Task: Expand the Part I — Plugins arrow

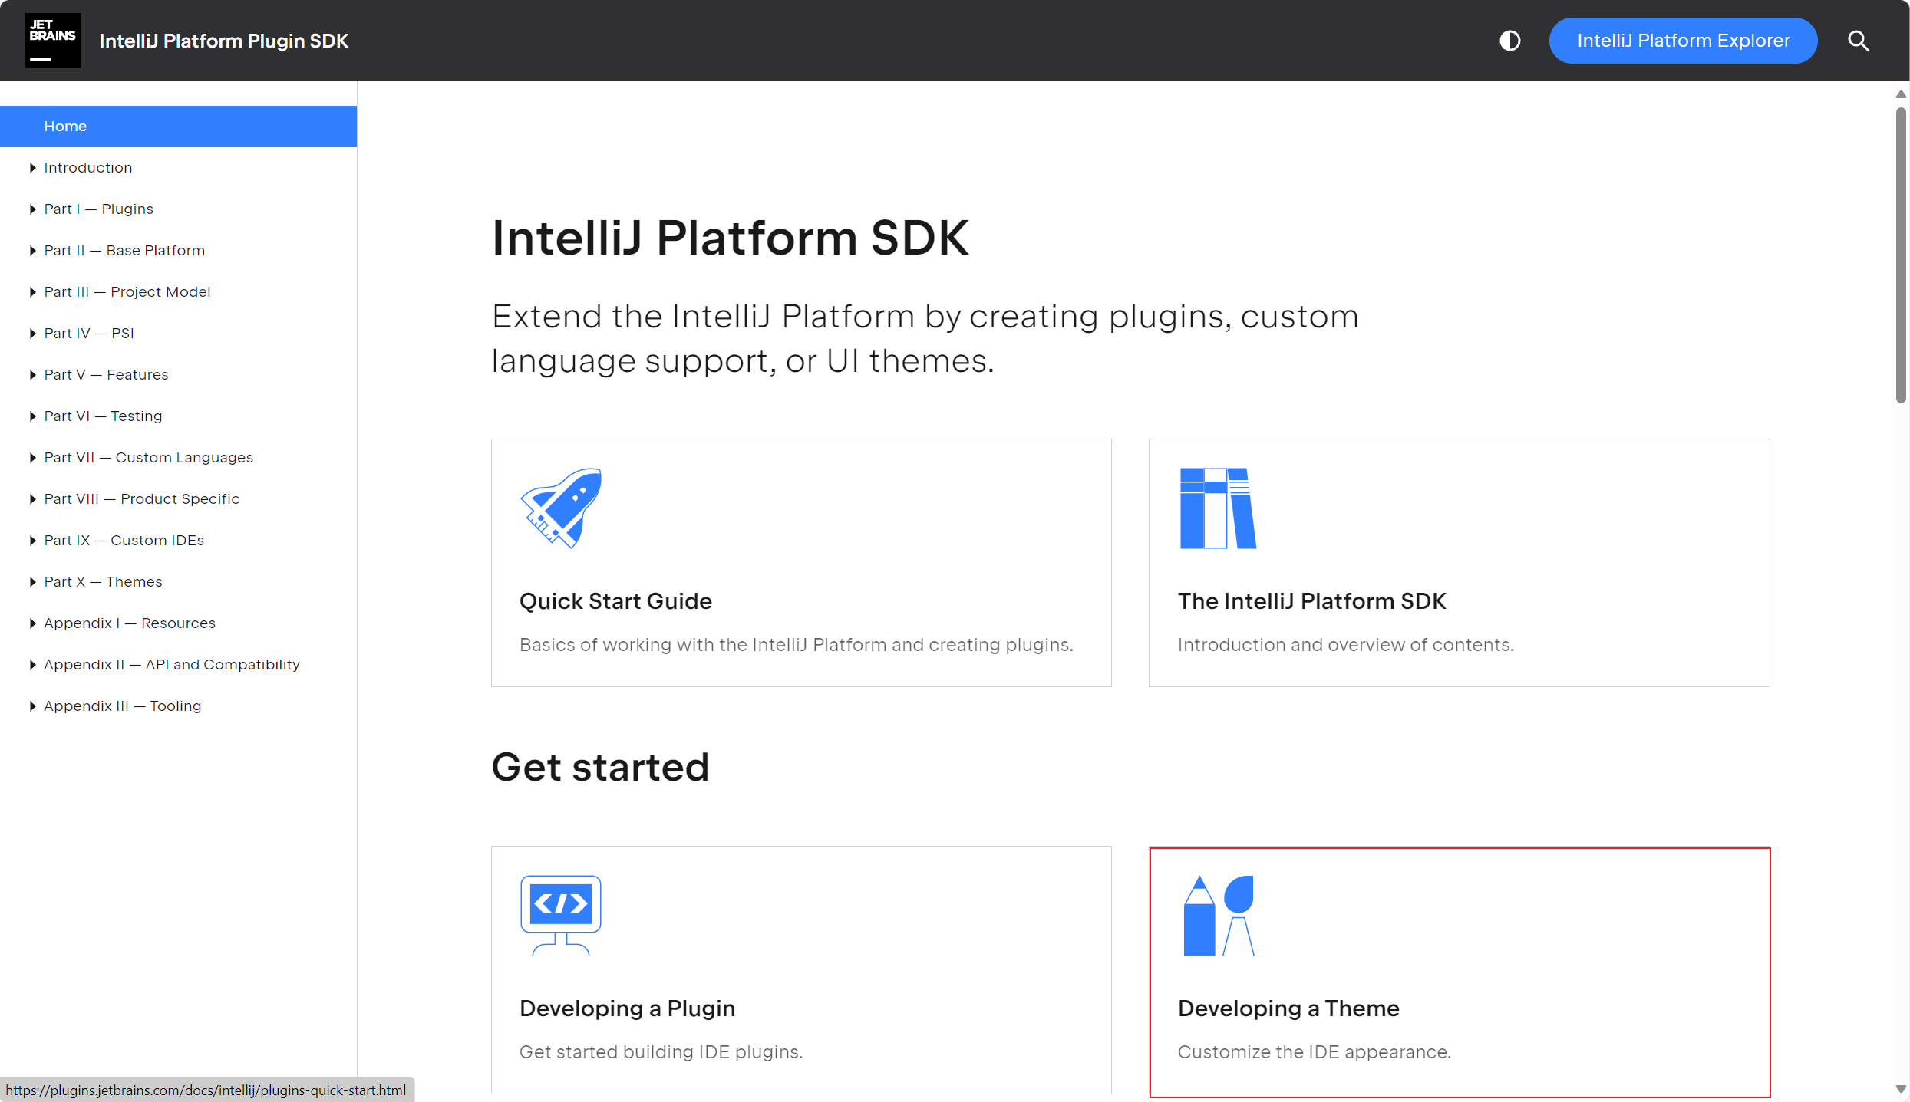Action: pos(32,209)
